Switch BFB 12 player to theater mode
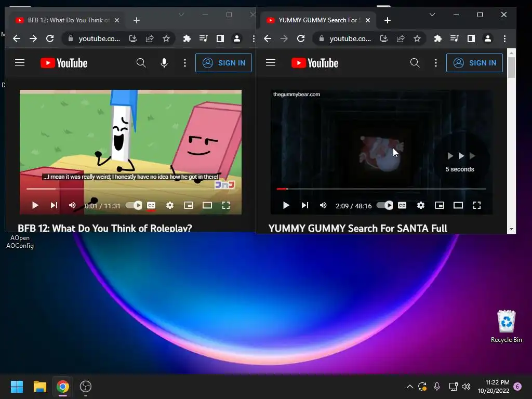Screen dimensions: 532x399 [207, 205]
